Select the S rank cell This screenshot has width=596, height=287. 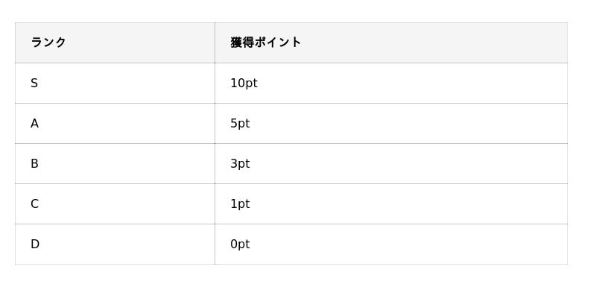click(115, 83)
